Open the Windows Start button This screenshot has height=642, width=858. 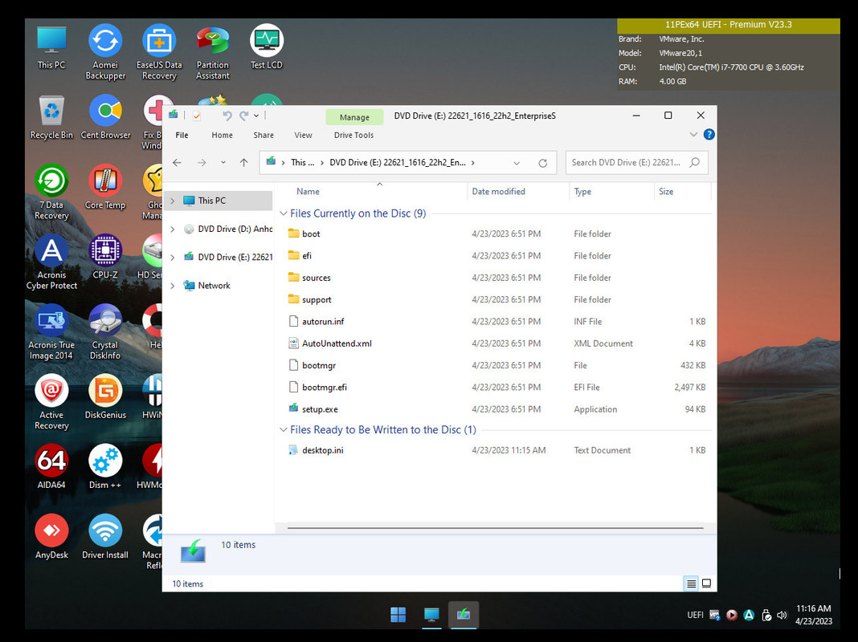pos(398,615)
